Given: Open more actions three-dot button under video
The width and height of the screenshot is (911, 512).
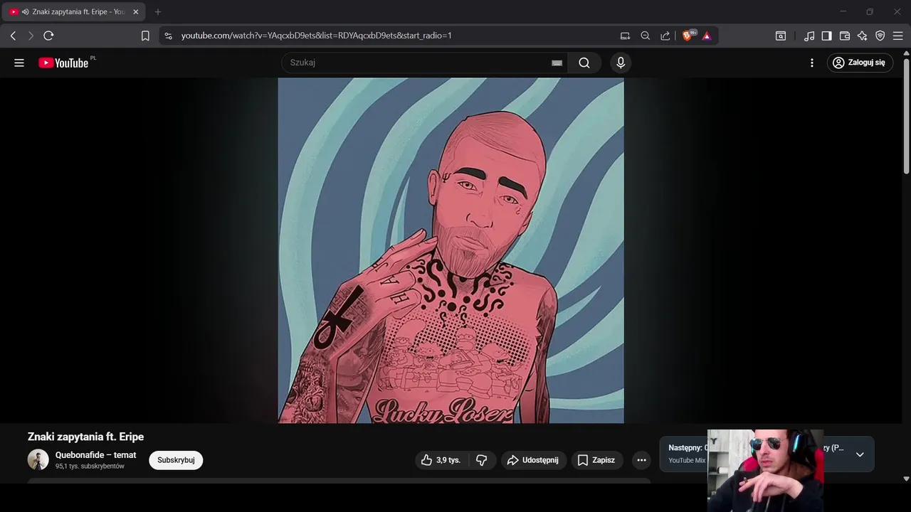Looking at the screenshot, I should coord(641,460).
